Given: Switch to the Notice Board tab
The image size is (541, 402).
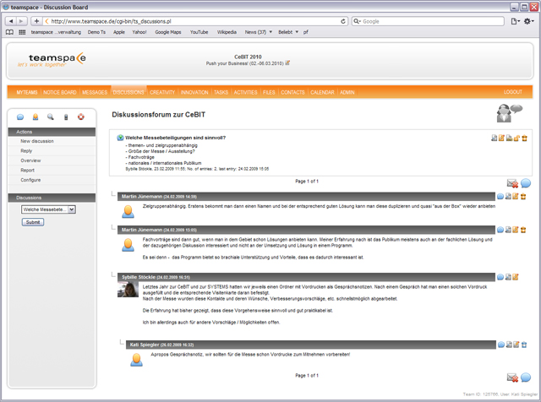Looking at the screenshot, I should coord(58,91).
